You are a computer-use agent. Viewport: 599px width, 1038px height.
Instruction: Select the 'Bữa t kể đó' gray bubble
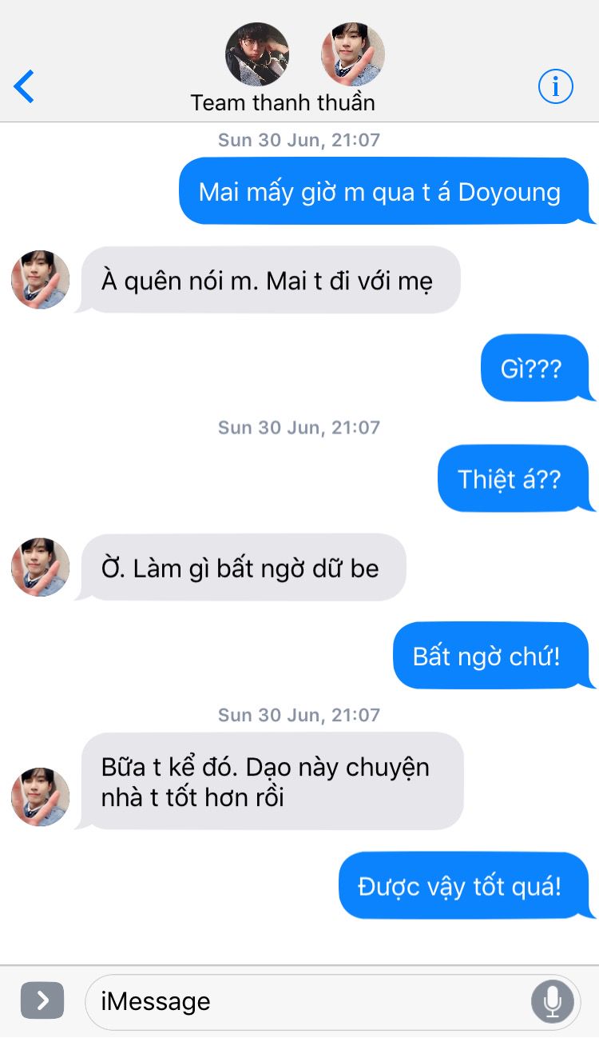point(269,781)
